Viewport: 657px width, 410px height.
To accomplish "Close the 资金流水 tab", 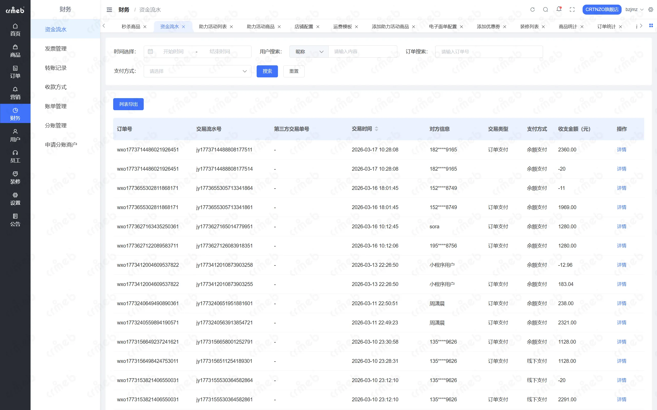I will 183,27.
